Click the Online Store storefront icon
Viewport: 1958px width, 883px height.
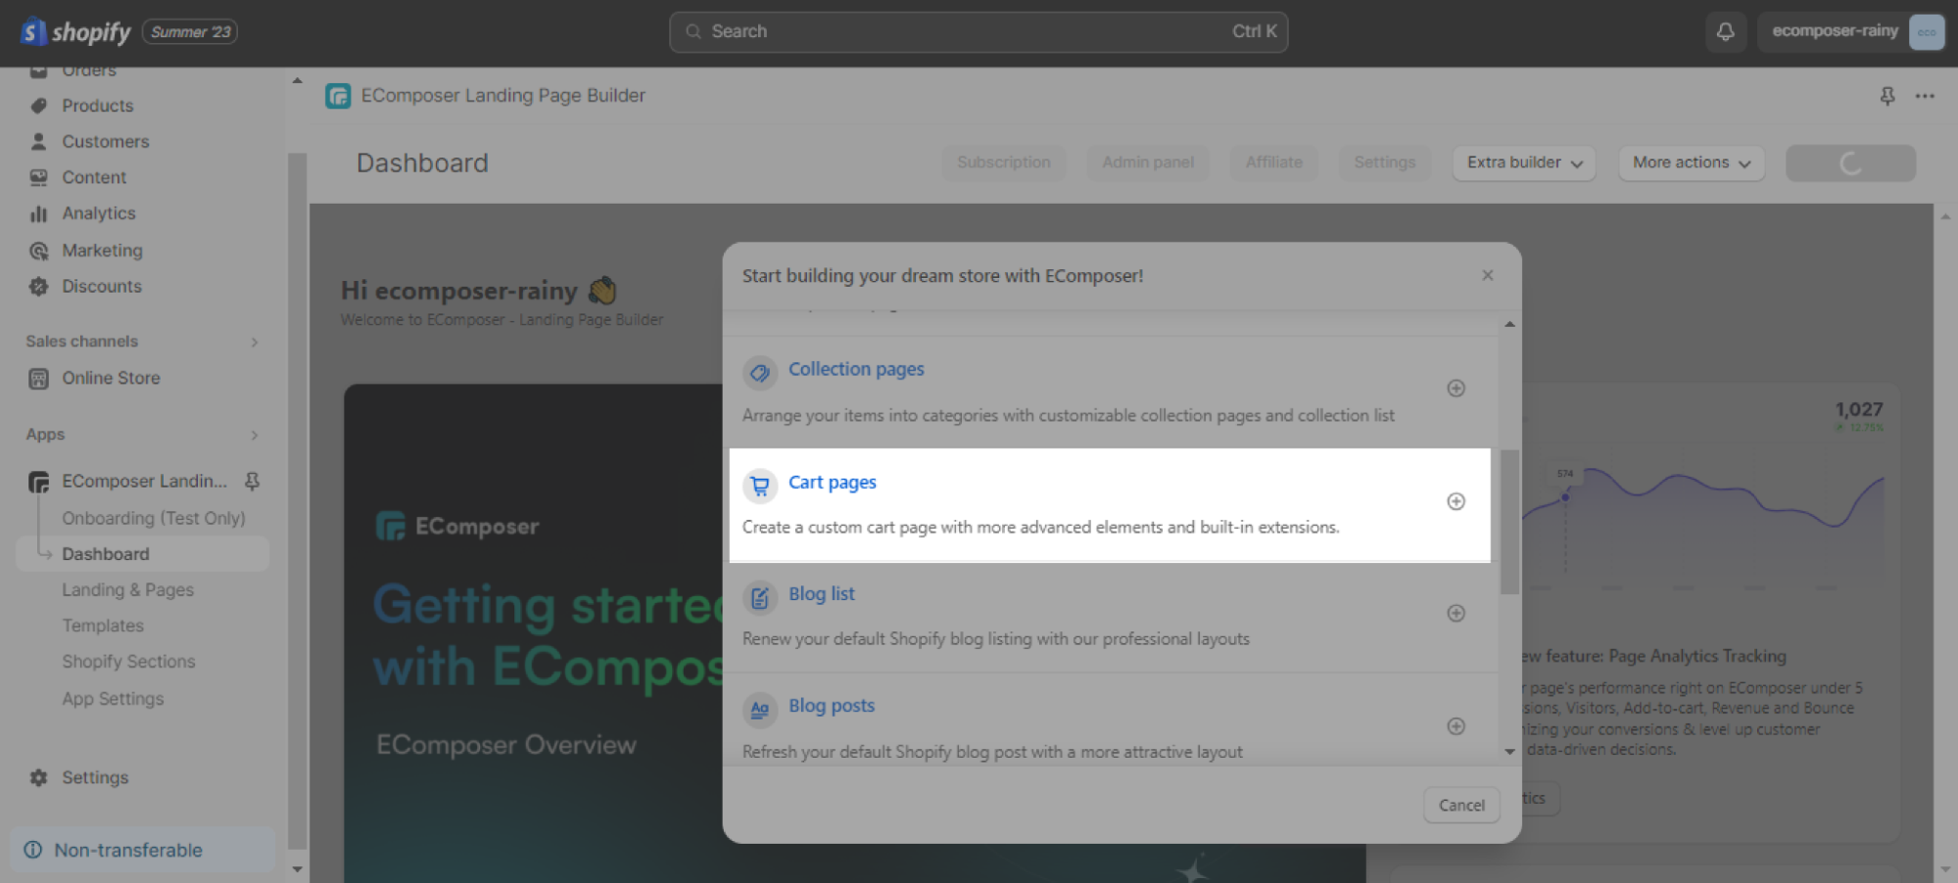coord(38,378)
